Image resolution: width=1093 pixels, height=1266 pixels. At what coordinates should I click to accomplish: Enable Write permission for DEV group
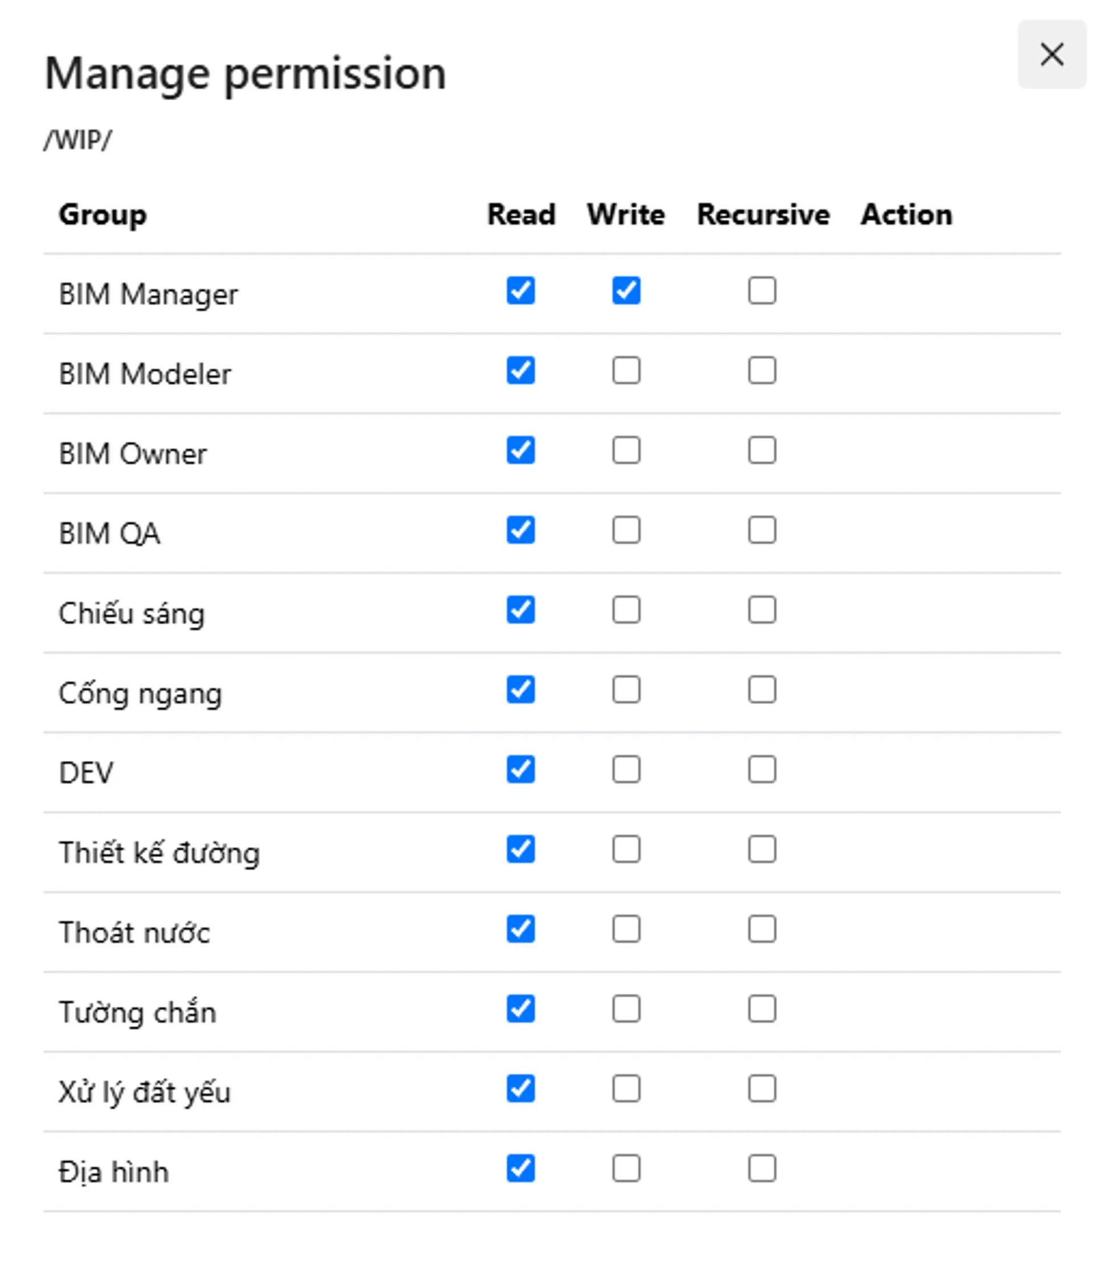626,769
